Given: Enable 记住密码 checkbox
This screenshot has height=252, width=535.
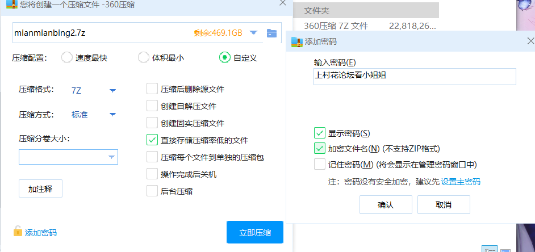Looking at the screenshot, I should (x=320, y=165).
